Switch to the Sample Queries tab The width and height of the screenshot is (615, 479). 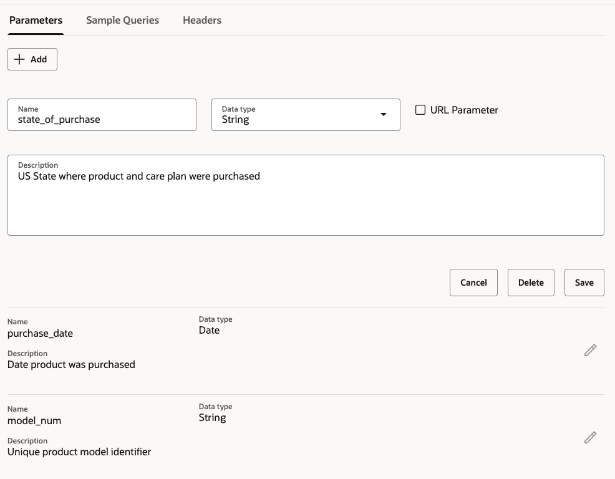point(122,20)
